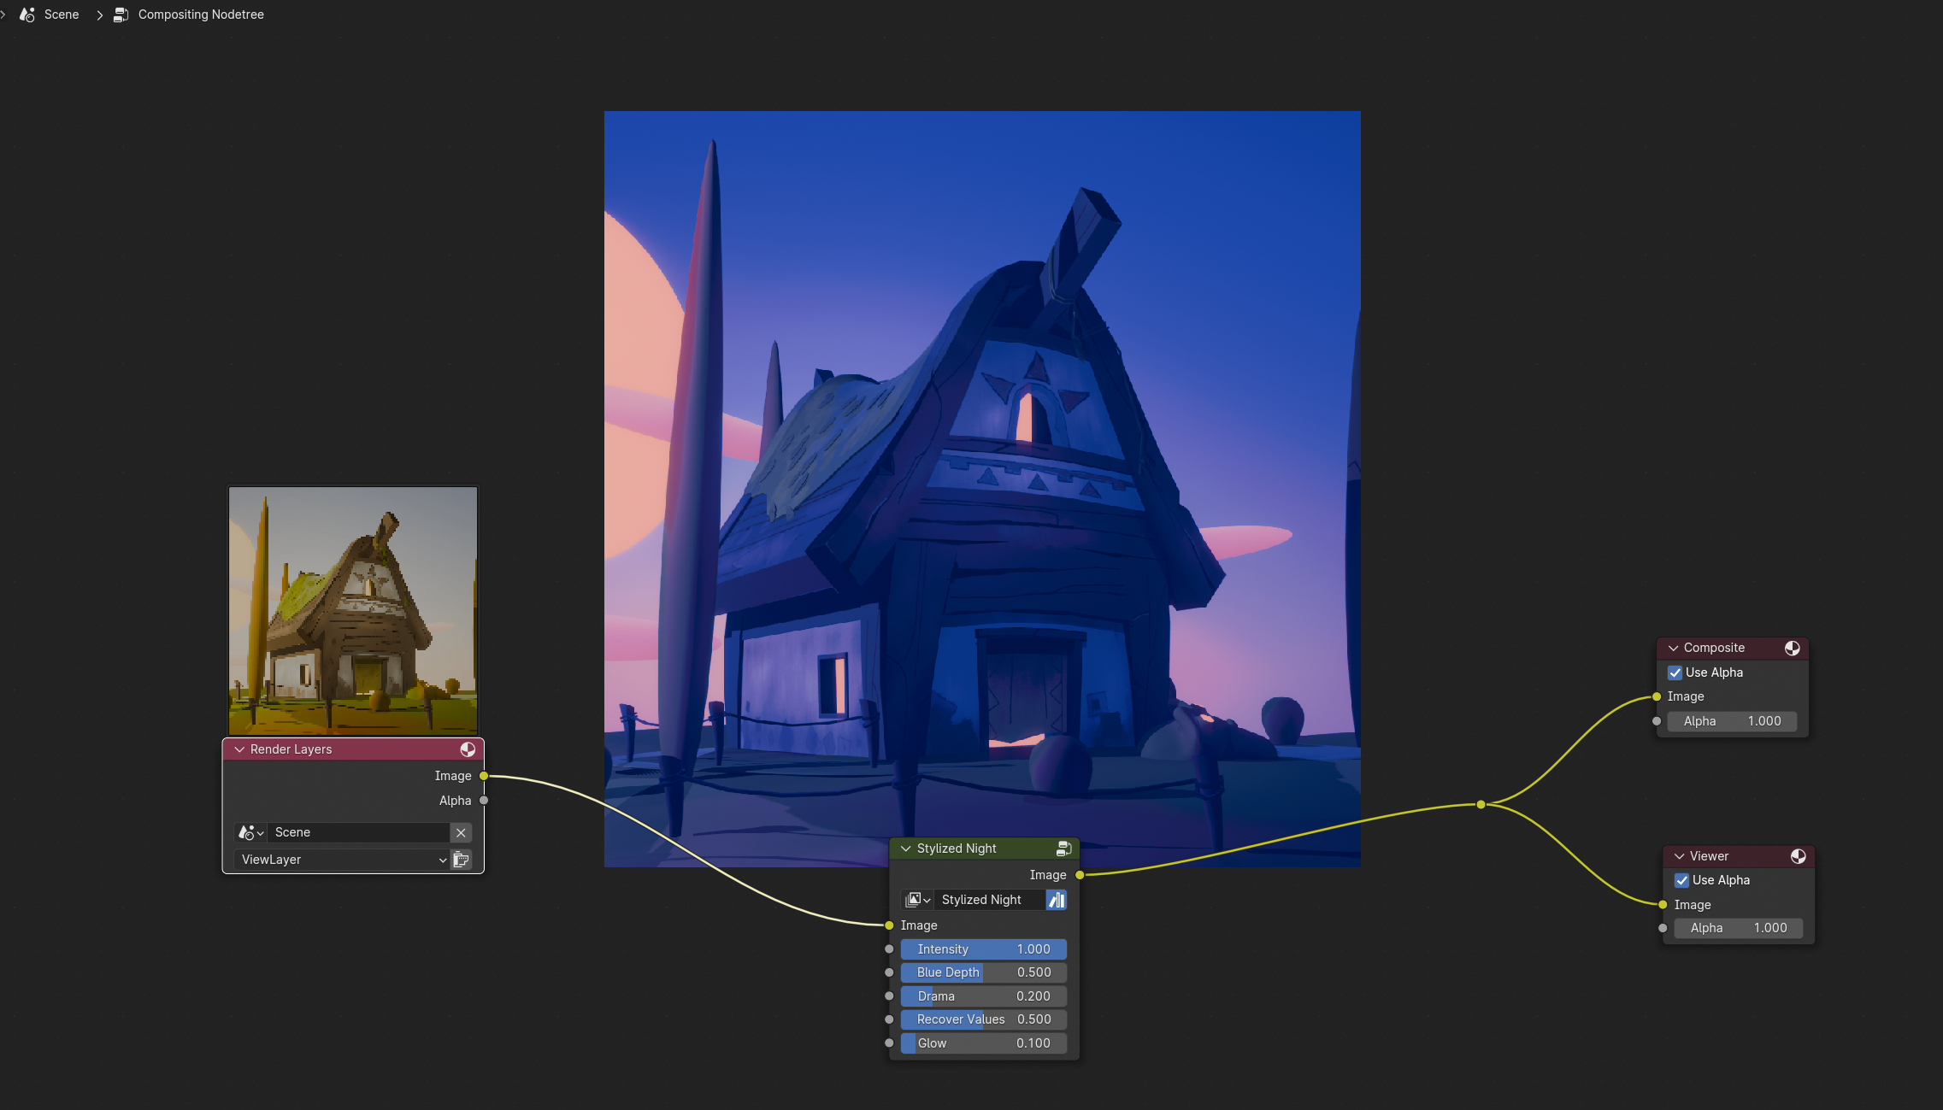Open the fake user shield icon next to Stylized Night name
The width and height of the screenshot is (1943, 1110).
pos(1057,899)
